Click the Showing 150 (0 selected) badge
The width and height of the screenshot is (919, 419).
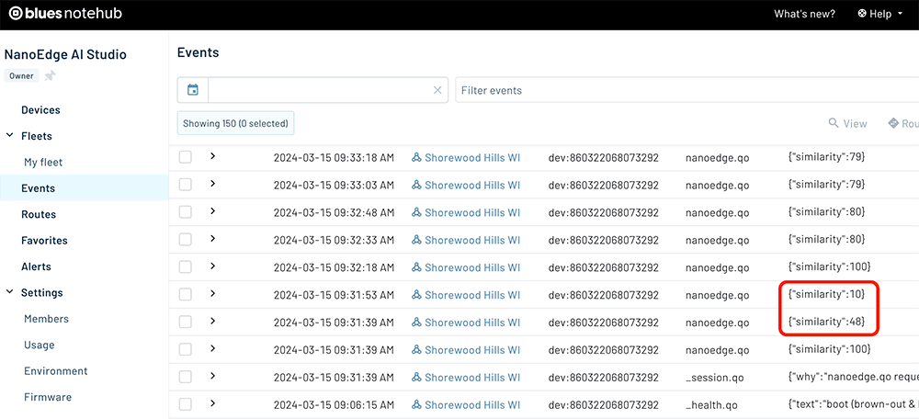(x=235, y=124)
